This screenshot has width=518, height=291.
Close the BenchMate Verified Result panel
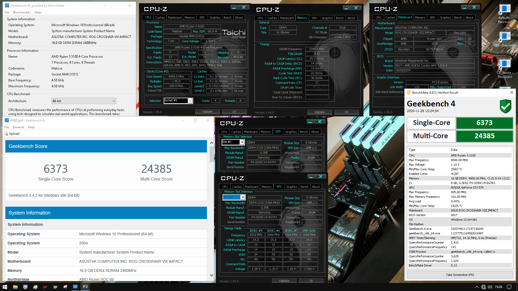point(512,92)
